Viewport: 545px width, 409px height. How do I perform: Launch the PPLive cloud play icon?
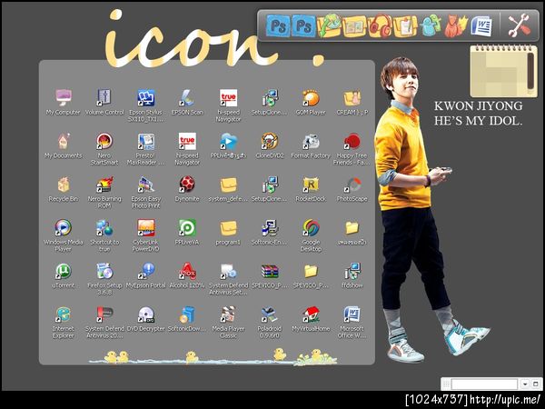(x=228, y=145)
